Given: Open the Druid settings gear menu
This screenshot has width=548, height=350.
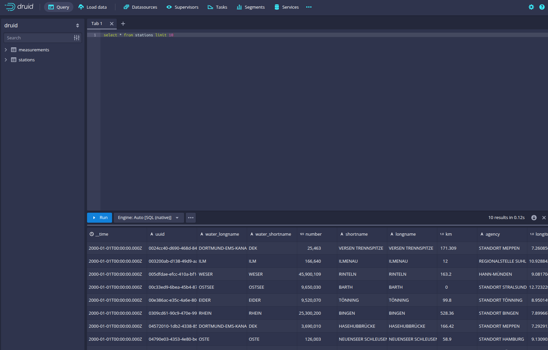Looking at the screenshot, I should pyautogui.click(x=531, y=7).
